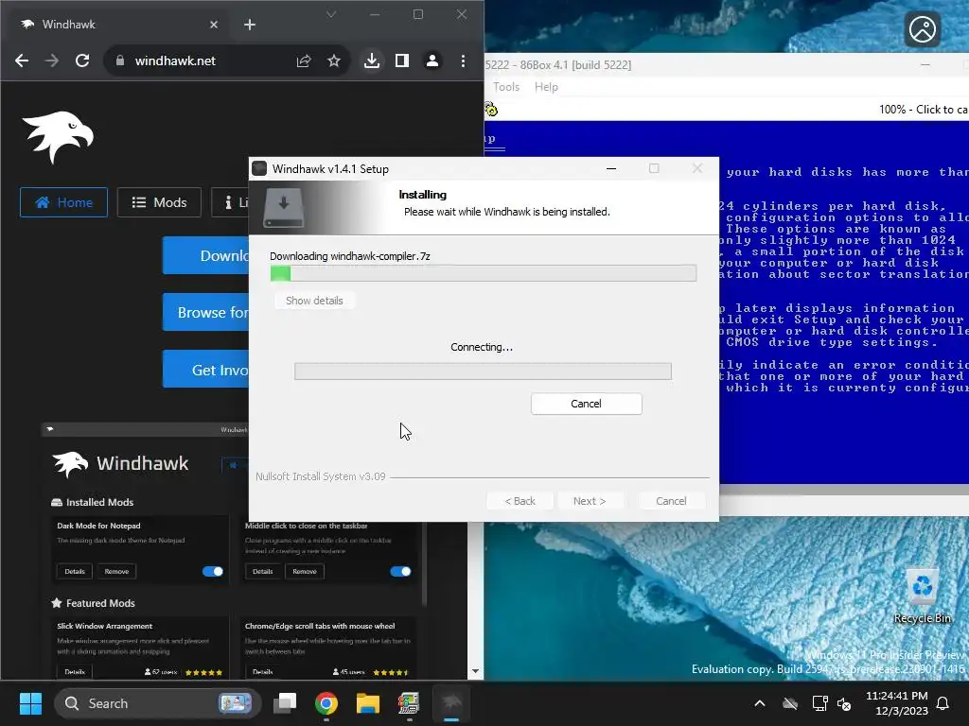Screen dimensions: 969x726
Task: Click Cancel under the Connecting progress bar
Action: 586,404
